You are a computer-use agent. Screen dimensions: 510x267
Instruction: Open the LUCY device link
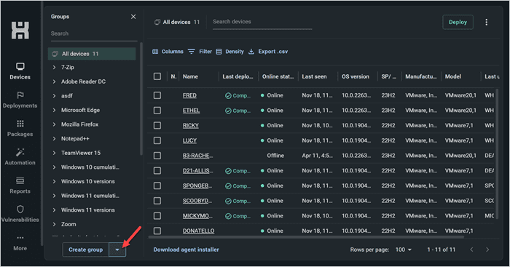coord(189,140)
